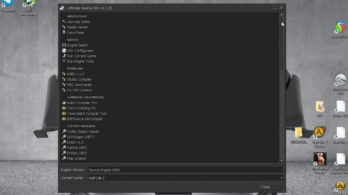Viewport: 348px width, 195px height.
Task: Click the scrollbar down arrow
Action: tap(281, 161)
